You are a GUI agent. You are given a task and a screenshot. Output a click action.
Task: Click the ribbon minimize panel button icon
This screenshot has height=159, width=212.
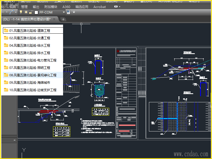click(x=116, y=7)
